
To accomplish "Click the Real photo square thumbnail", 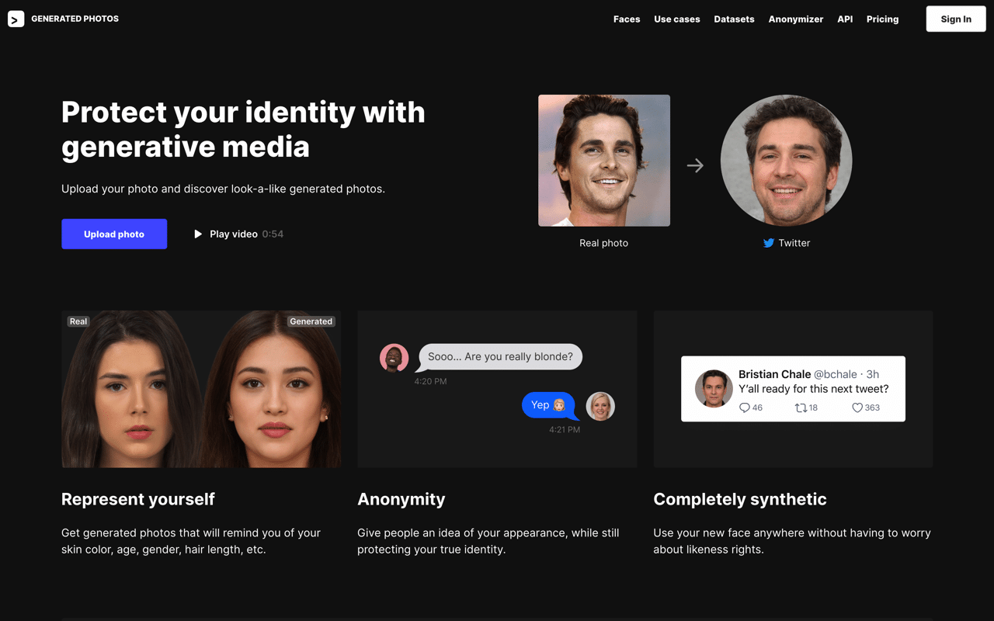I will point(603,161).
